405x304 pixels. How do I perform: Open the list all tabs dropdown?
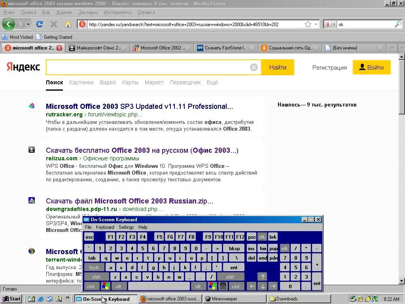pos(402,48)
